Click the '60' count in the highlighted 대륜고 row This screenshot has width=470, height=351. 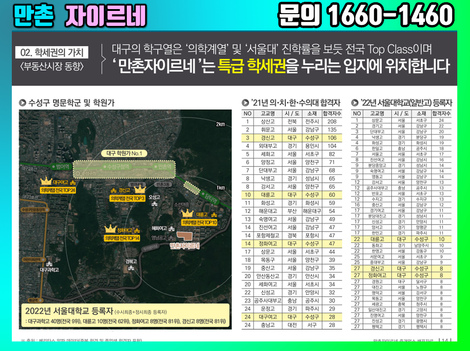[332, 195]
